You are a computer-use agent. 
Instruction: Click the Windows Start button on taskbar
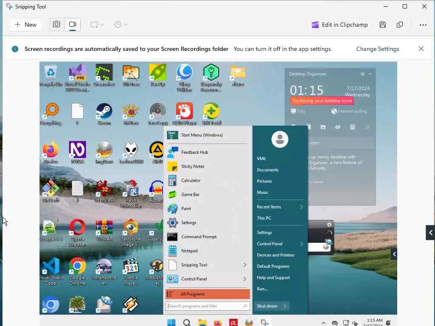(171, 323)
